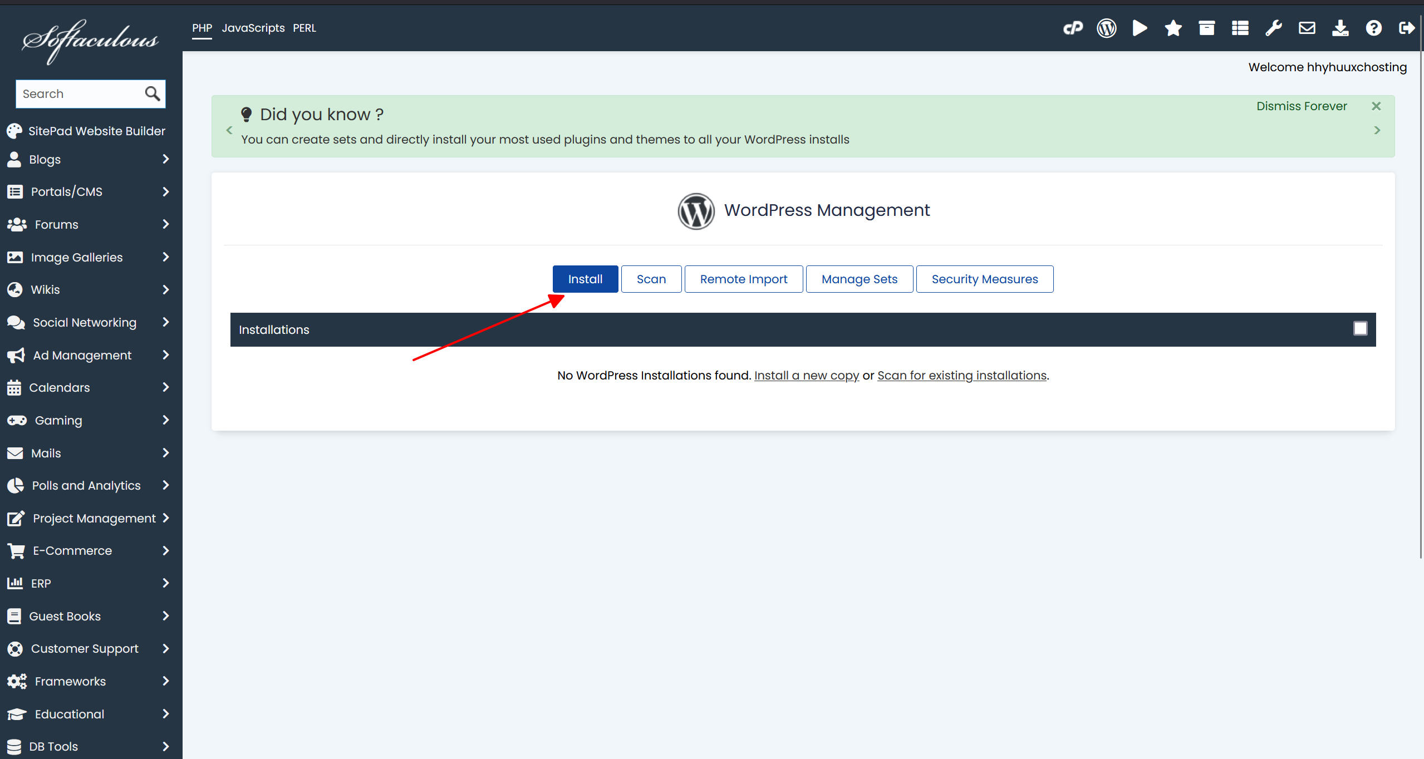Viewport: 1424px width, 759px height.
Task: Open the help question mark icon
Action: coord(1373,28)
